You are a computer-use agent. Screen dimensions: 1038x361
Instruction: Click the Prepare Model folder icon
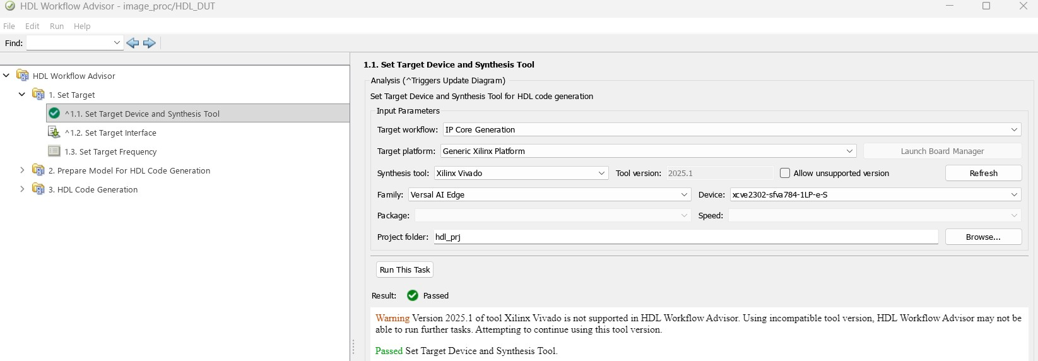38,170
